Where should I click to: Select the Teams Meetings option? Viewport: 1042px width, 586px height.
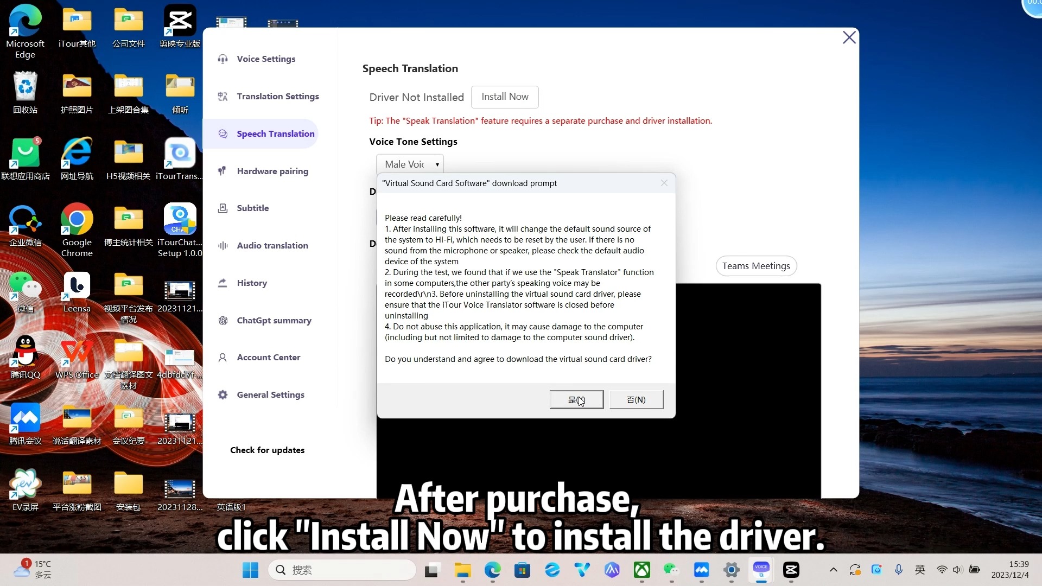coord(755,266)
